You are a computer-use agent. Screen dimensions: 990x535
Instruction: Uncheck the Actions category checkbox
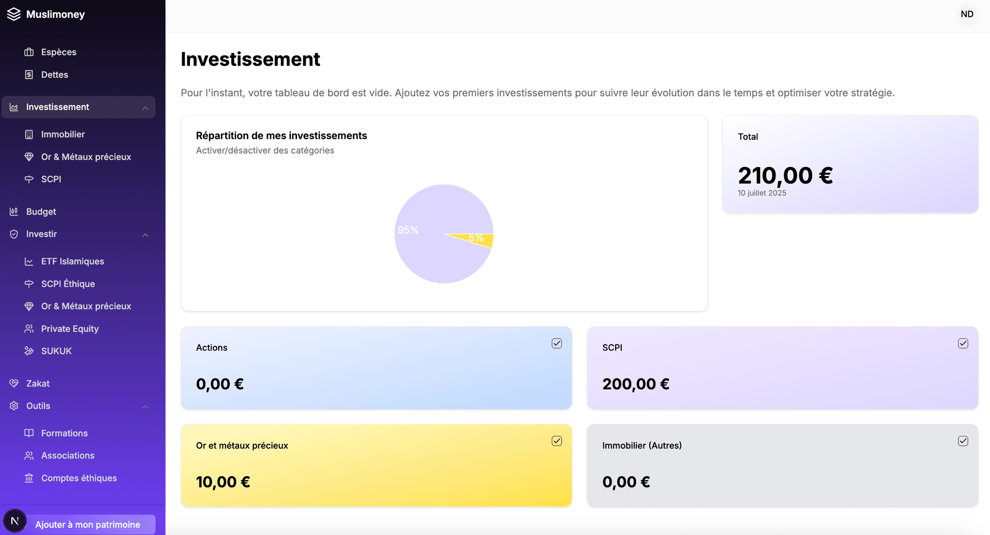click(x=556, y=343)
